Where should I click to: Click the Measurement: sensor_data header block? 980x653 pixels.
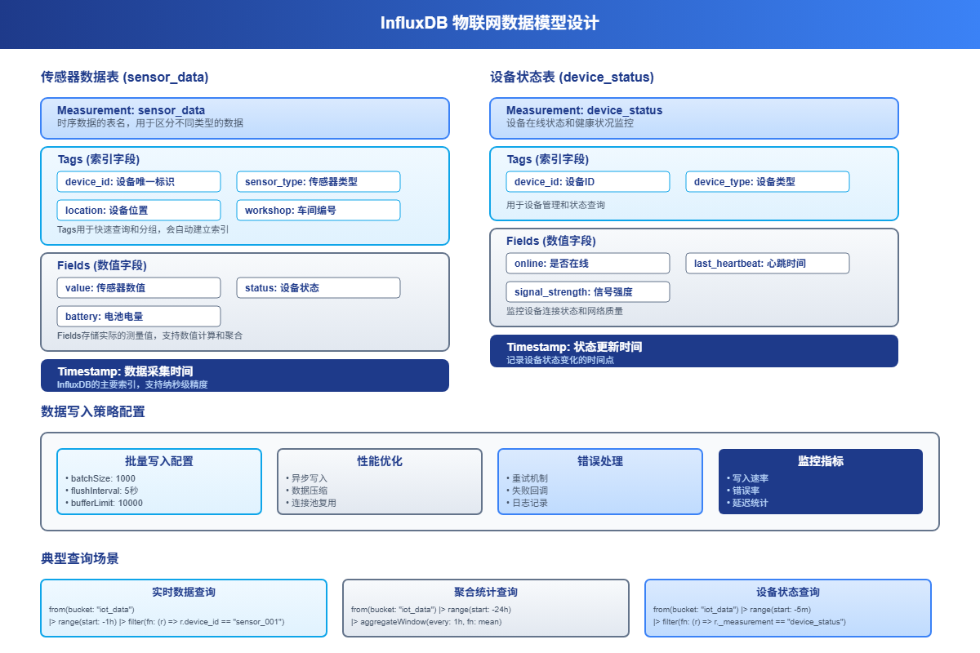[245, 118]
